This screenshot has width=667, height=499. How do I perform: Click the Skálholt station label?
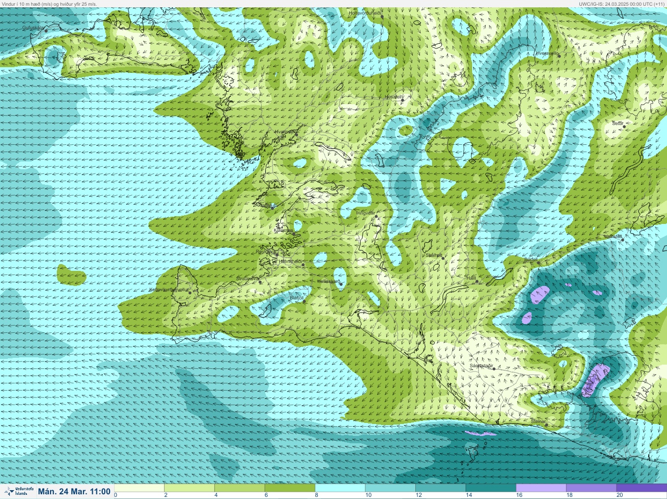pos(434,255)
